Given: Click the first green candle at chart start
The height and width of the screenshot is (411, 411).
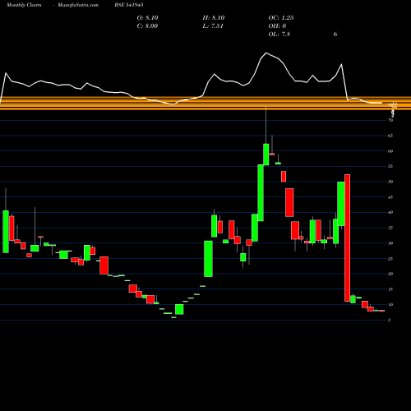Looking at the screenshot, I should 6,232.
